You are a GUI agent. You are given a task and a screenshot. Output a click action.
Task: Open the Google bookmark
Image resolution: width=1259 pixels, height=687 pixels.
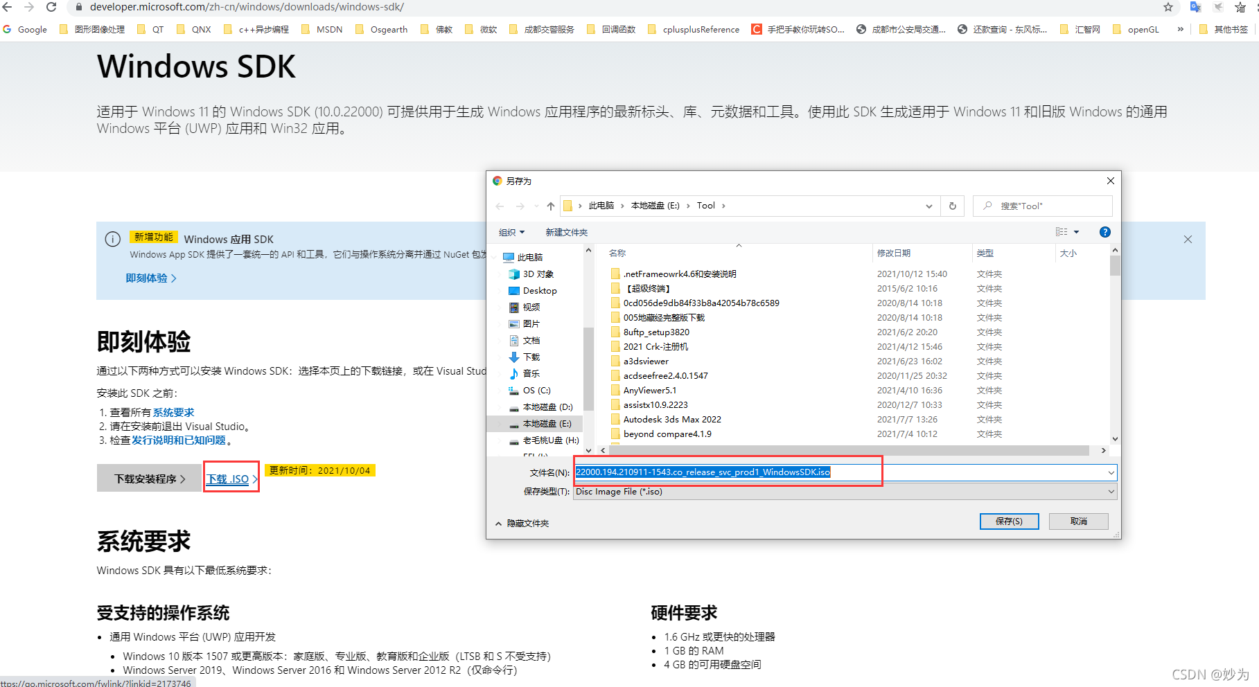[x=26, y=29]
